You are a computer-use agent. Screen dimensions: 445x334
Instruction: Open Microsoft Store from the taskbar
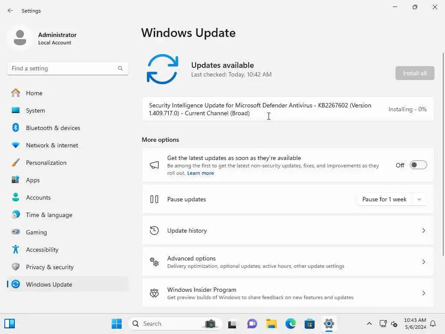point(309,324)
